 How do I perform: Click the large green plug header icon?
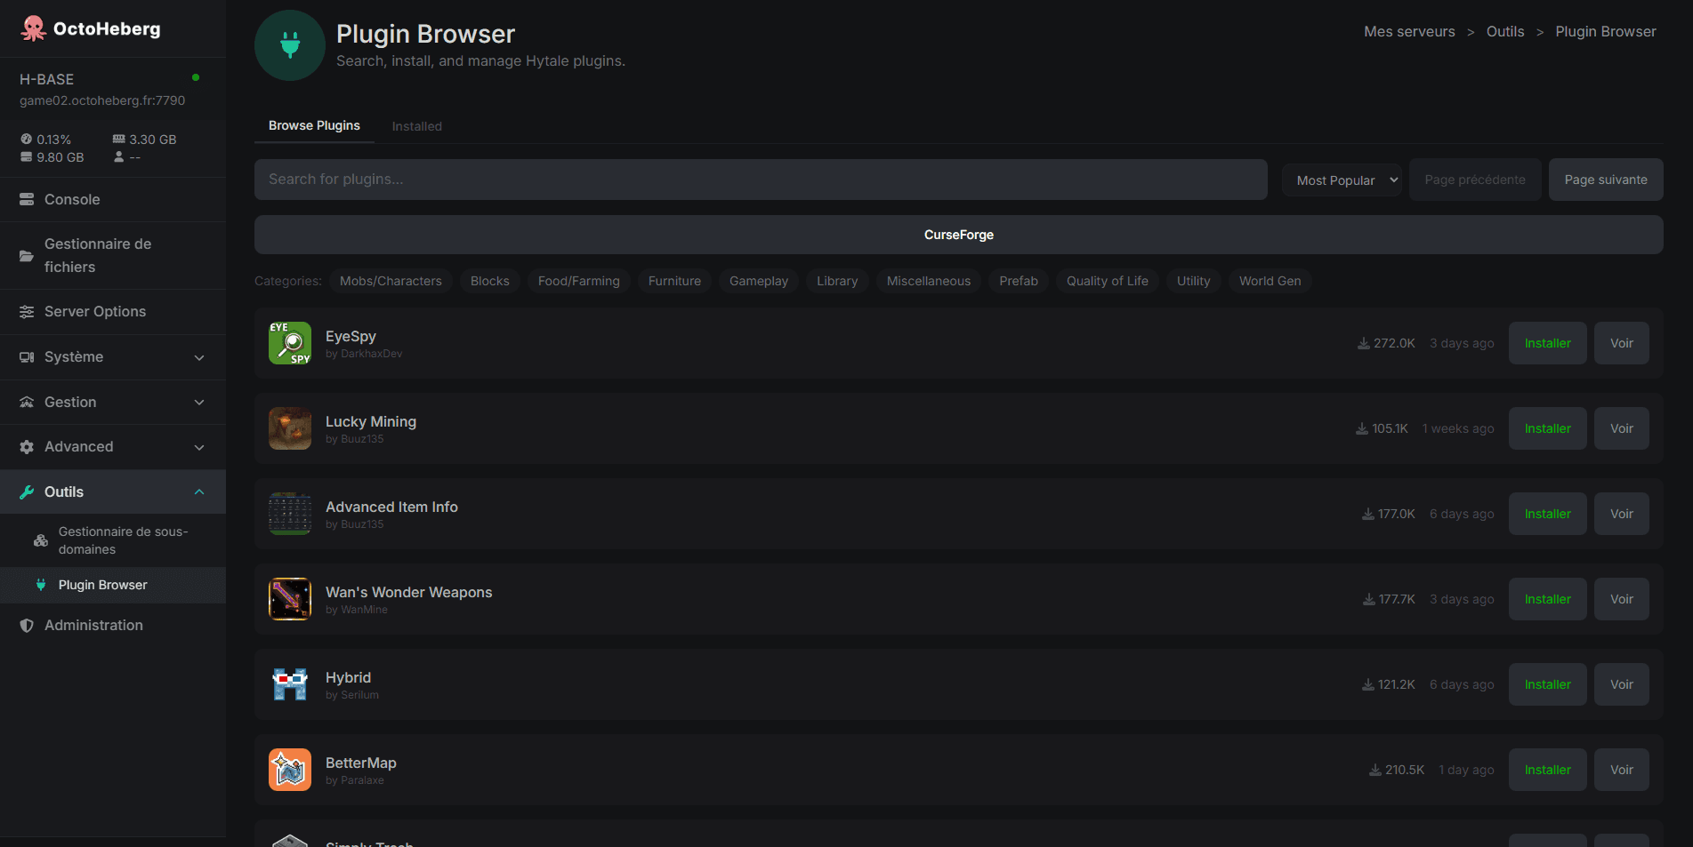click(x=290, y=45)
